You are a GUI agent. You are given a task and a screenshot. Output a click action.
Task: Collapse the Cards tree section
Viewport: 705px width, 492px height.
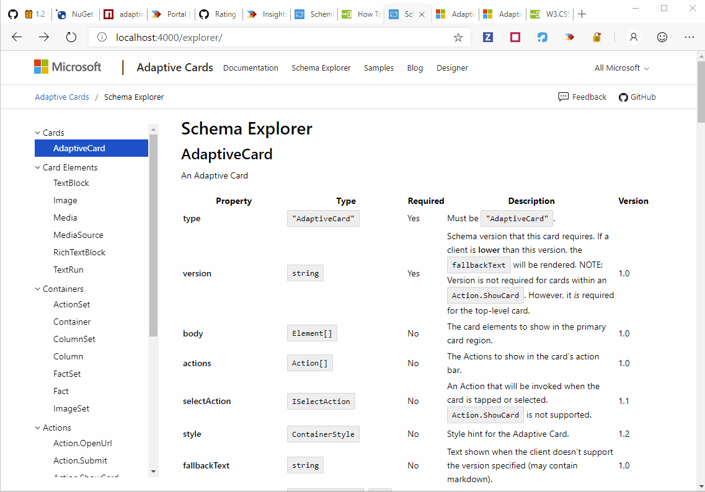pyautogui.click(x=38, y=133)
